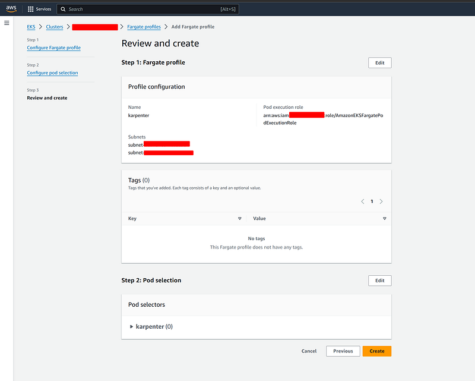
Task: Click the Value column header
Action: pos(259,218)
